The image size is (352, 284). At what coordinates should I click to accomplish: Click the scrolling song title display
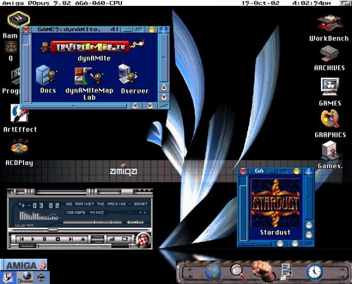(107, 204)
